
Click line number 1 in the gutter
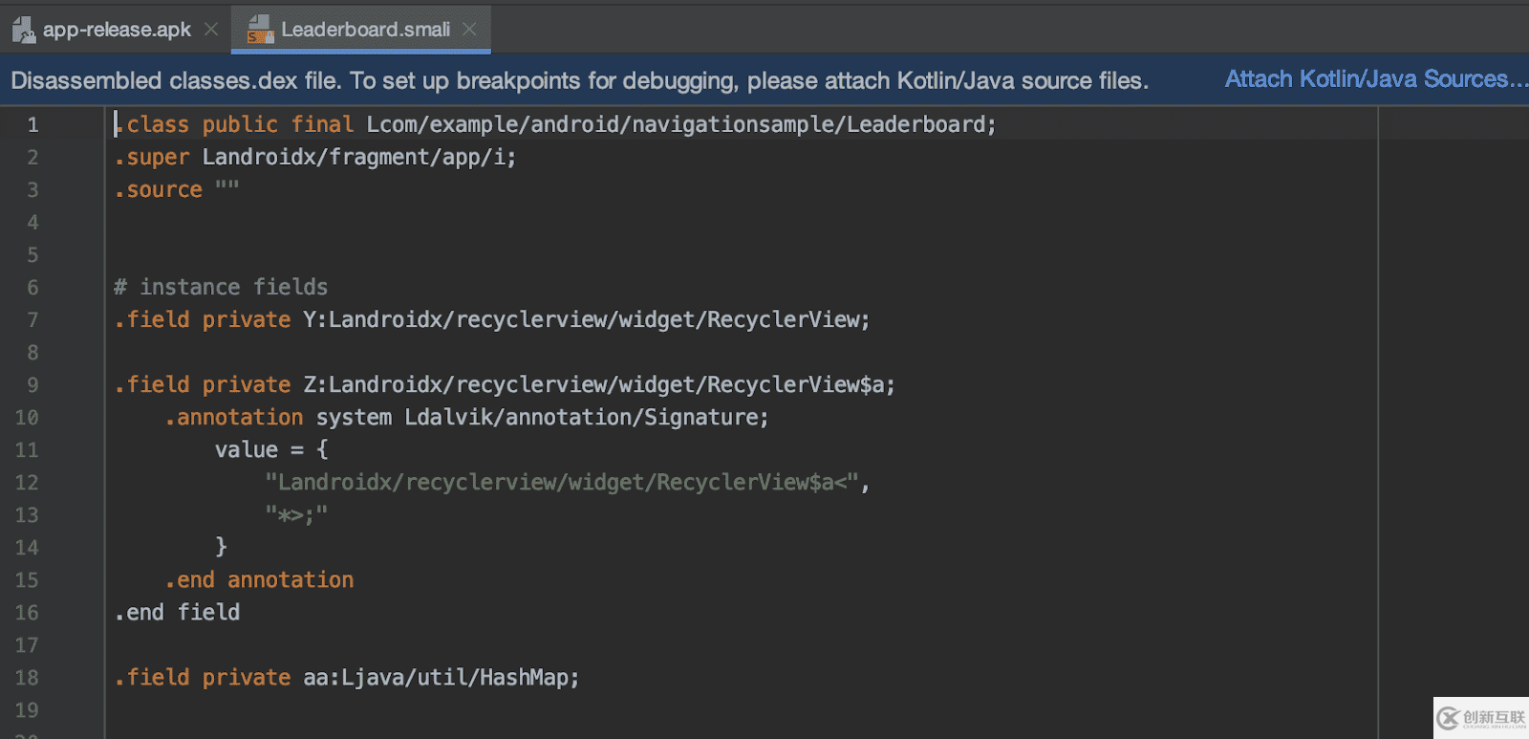click(32, 124)
